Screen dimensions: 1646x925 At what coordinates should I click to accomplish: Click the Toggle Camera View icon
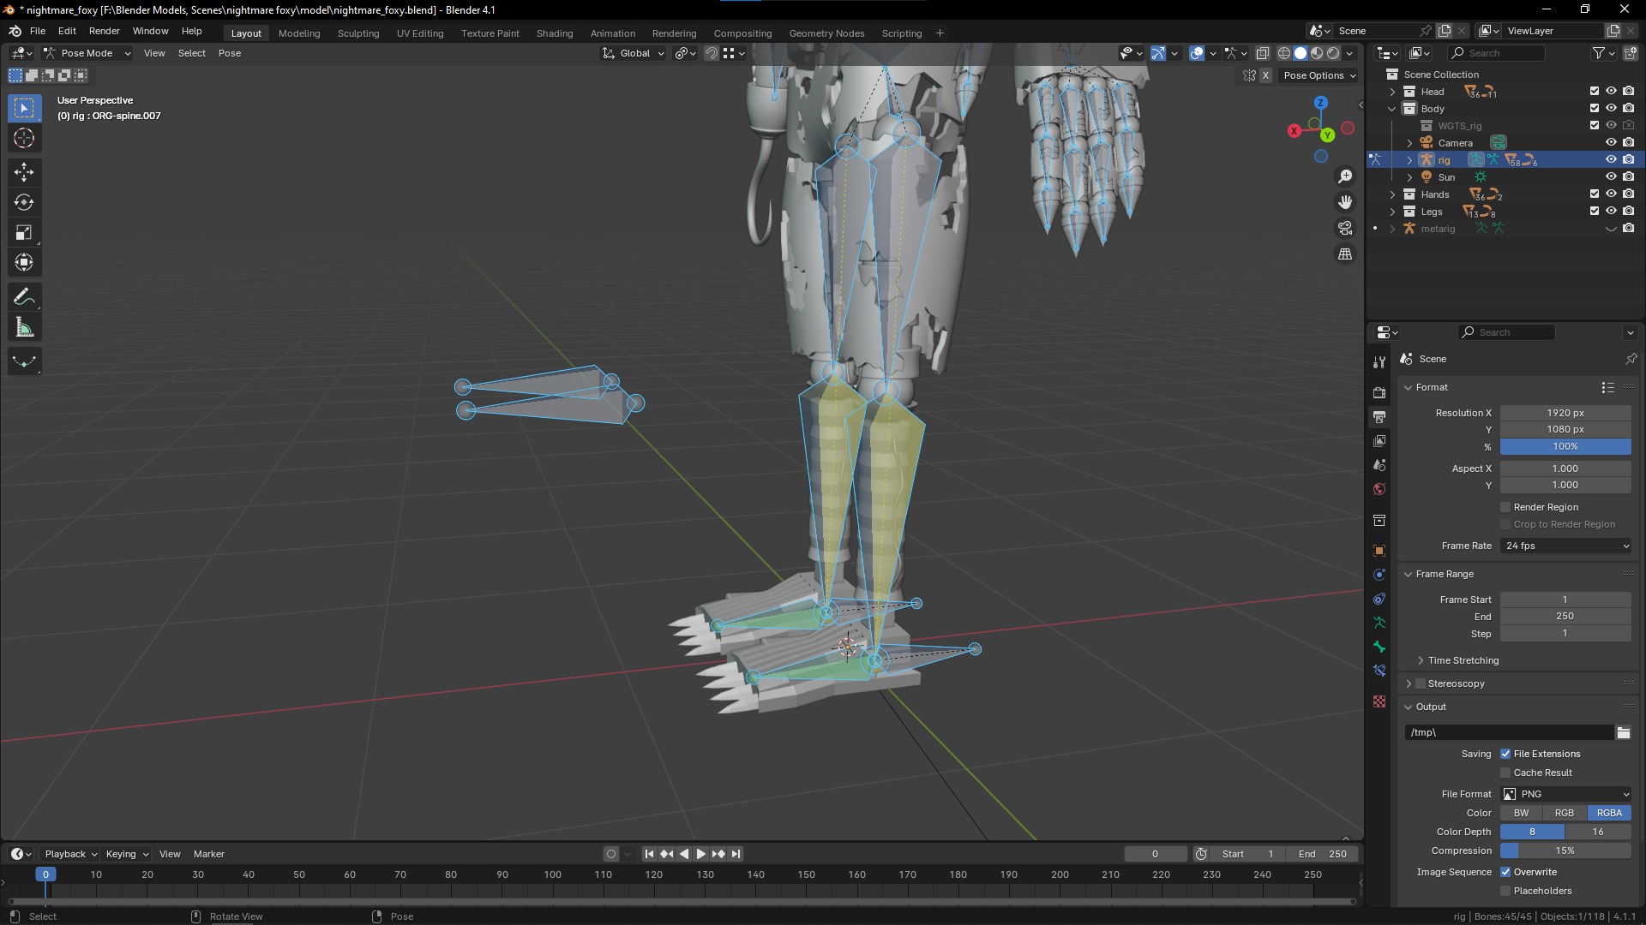1345,229
